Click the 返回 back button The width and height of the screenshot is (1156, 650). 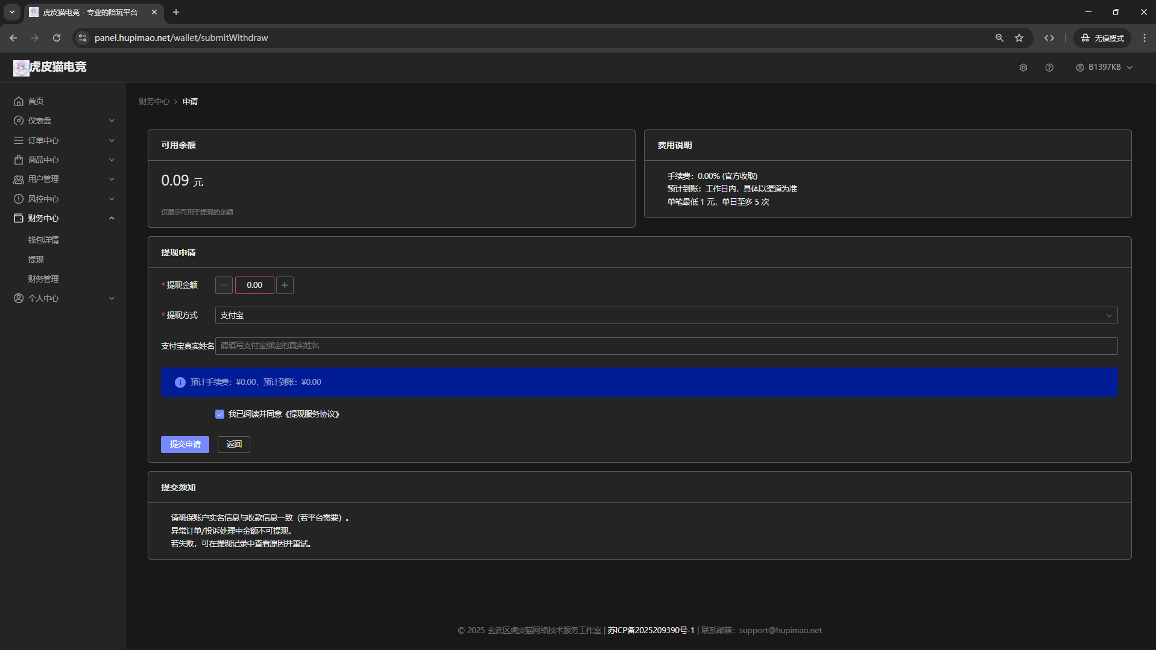234,444
